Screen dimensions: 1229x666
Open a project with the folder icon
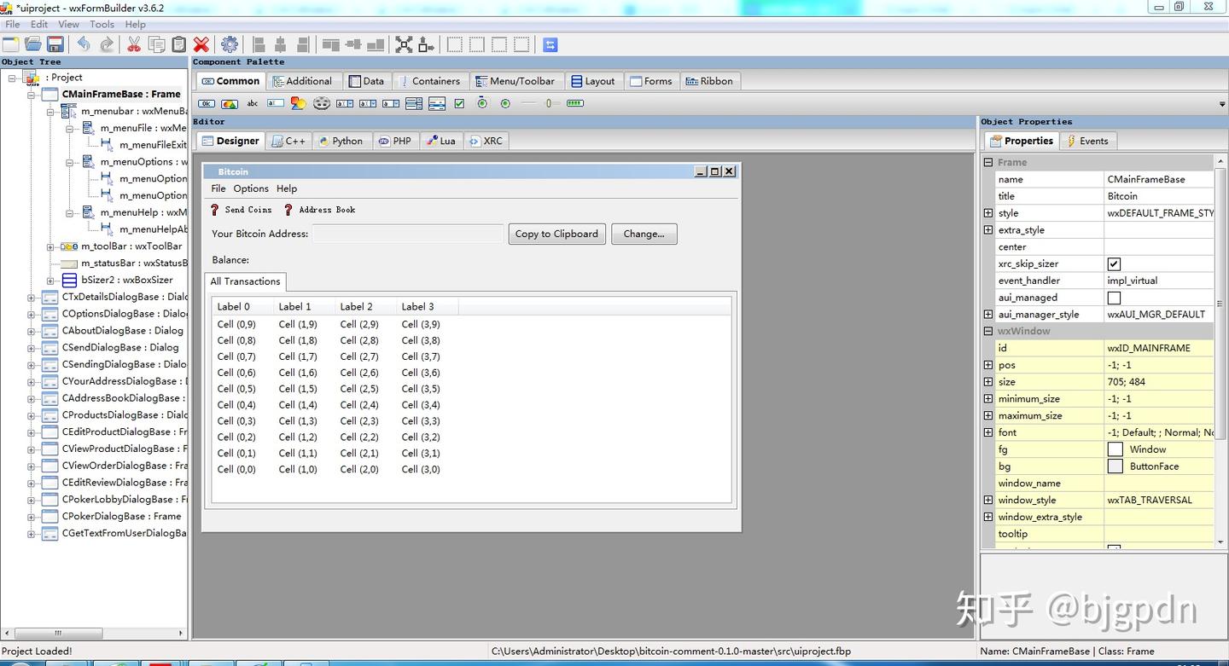tap(33, 44)
